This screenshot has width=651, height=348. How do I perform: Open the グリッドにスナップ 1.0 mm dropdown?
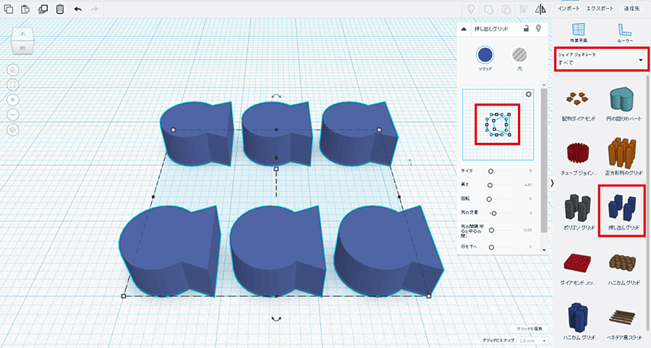(532, 341)
